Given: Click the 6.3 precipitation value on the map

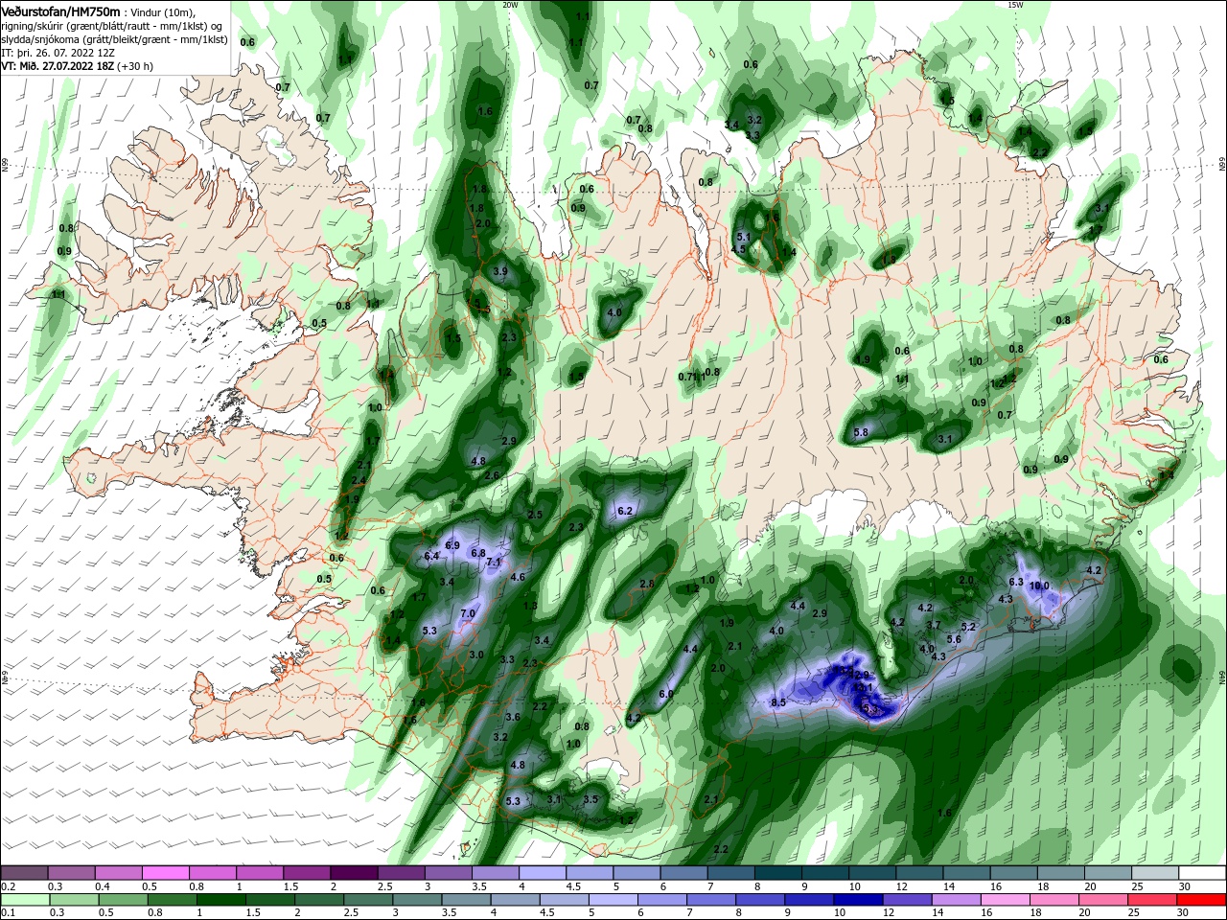Looking at the screenshot, I should [1016, 582].
